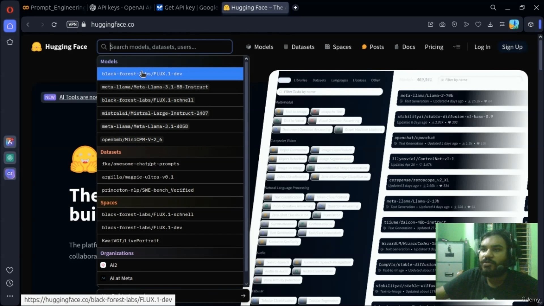Open sidebar heart My Flow icon
Viewport: 544px width, 306px height.
click(10, 270)
